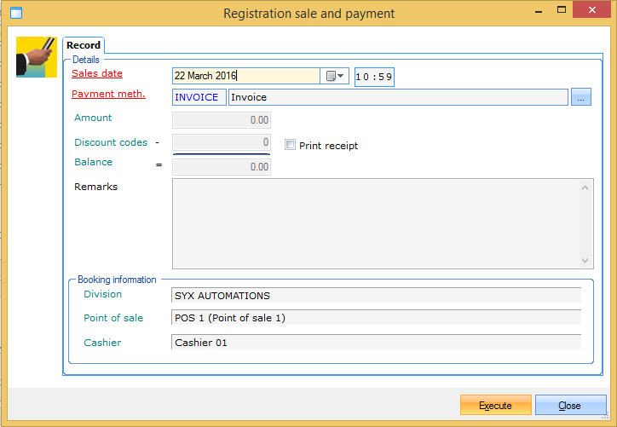Click the Balance label

pos(93,162)
